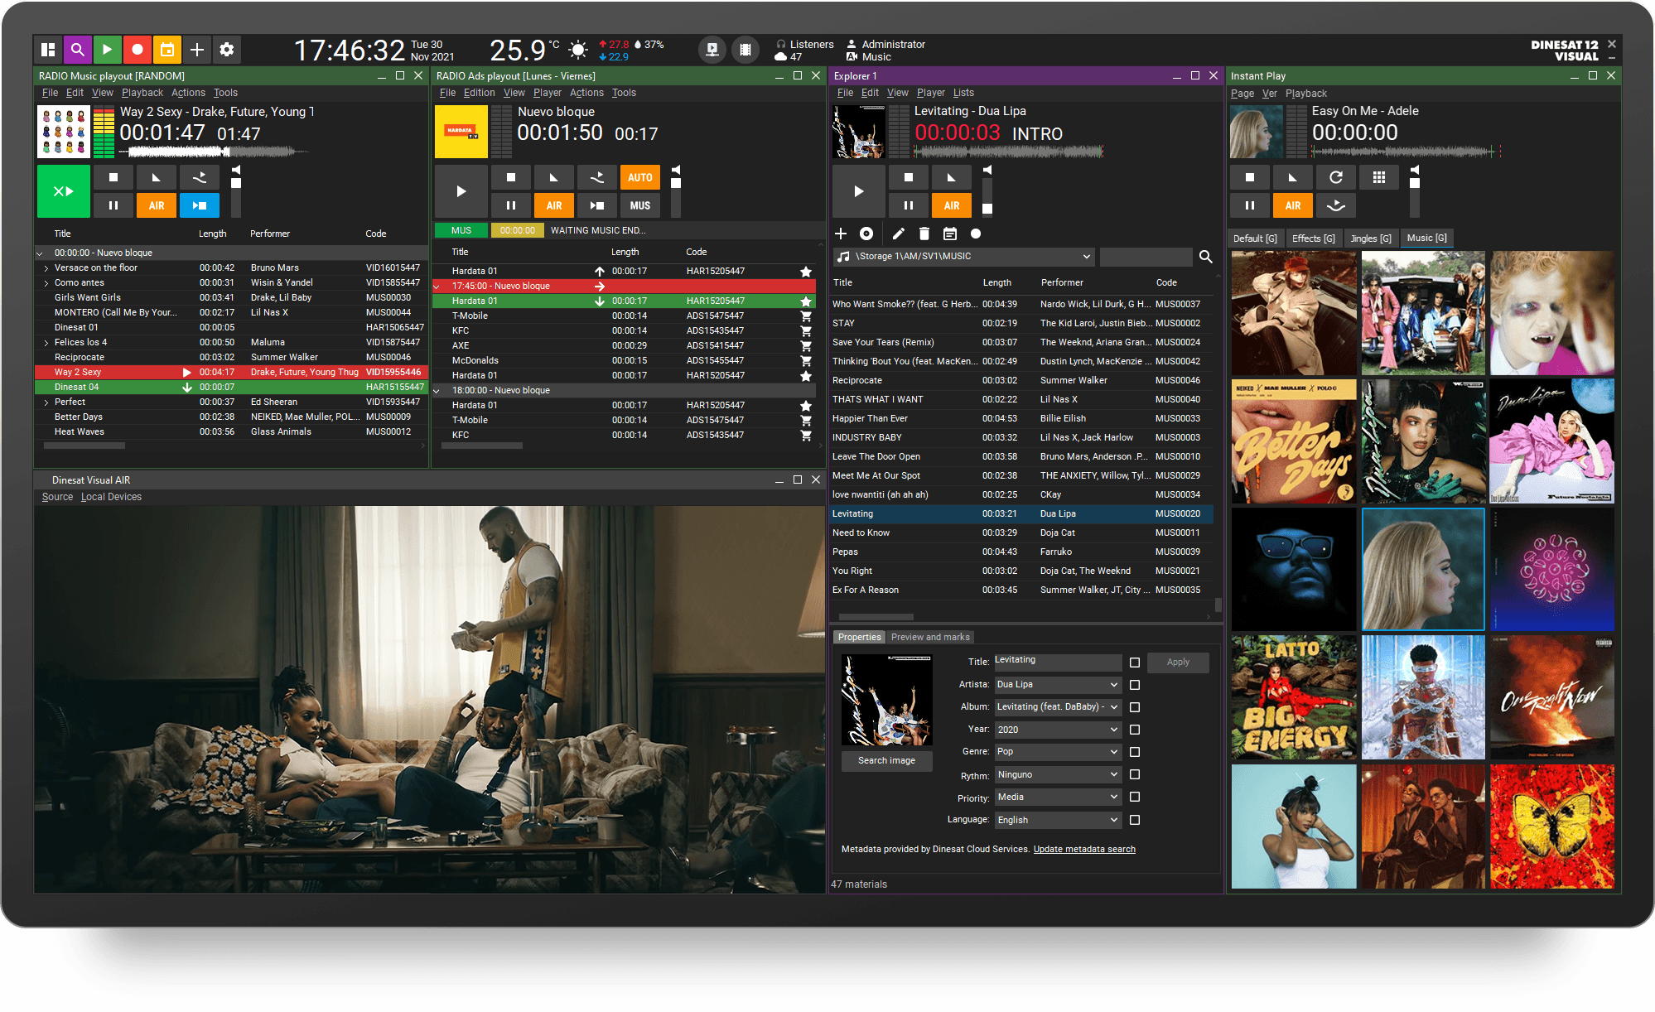Click the Apply button in Properties panel
This screenshot has width=1655, height=1012.
[1177, 662]
